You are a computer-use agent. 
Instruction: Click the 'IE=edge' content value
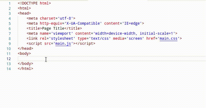132,23
